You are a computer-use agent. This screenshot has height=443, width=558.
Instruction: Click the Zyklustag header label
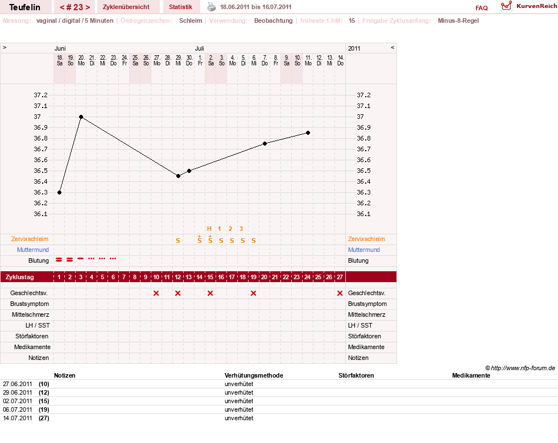point(19,277)
